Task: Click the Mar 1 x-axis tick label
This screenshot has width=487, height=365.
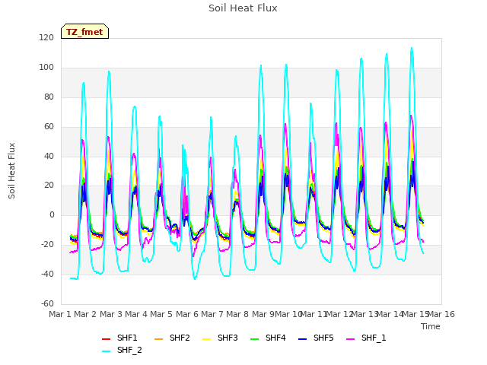Action: coord(60,314)
